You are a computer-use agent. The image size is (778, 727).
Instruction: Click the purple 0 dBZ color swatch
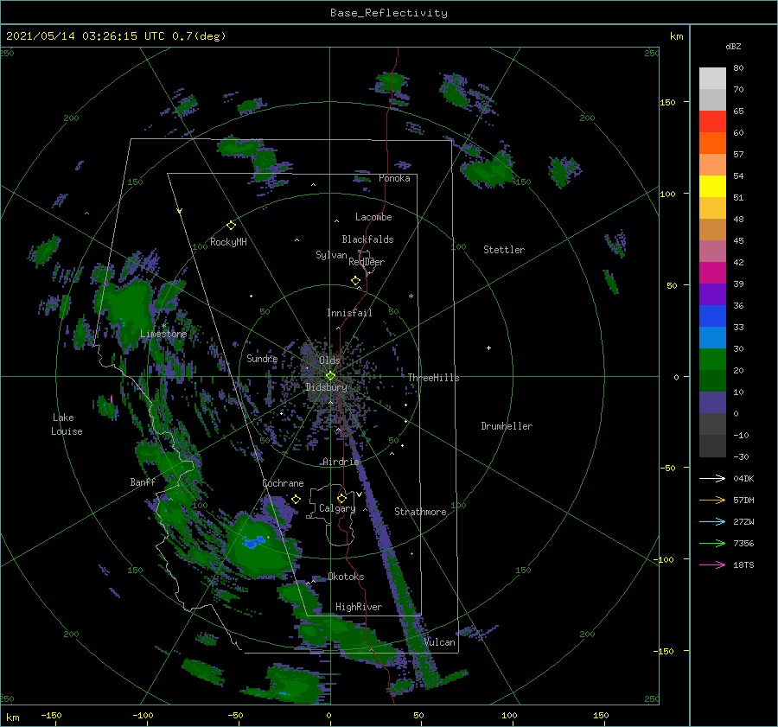pyautogui.click(x=712, y=403)
